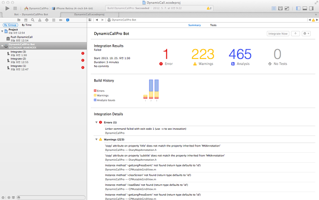Viewport: 319px width, 200px height.
Task: Open the debug navigator icon
Action: [x=53, y=20]
